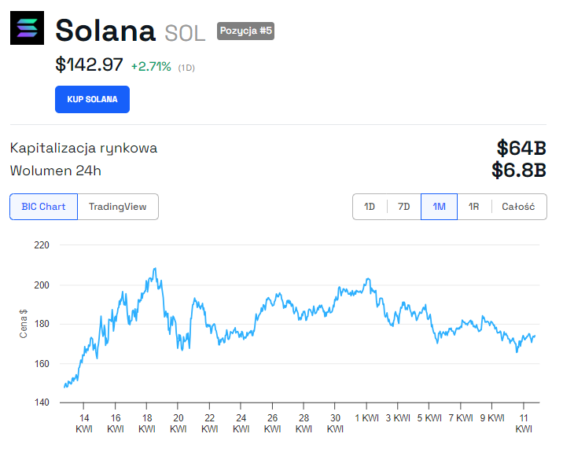
Task: Click the Cena $ axis label
Action: coord(24,323)
